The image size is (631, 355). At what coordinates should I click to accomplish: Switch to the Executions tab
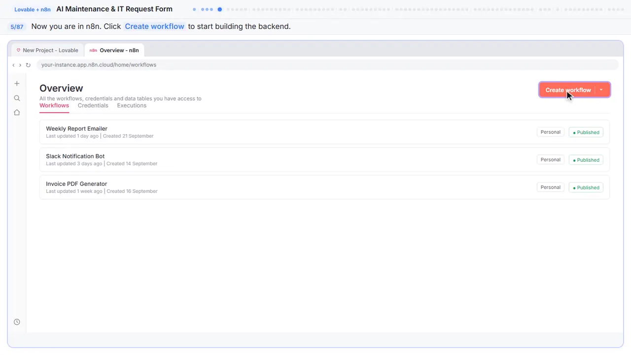pos(132,106)
